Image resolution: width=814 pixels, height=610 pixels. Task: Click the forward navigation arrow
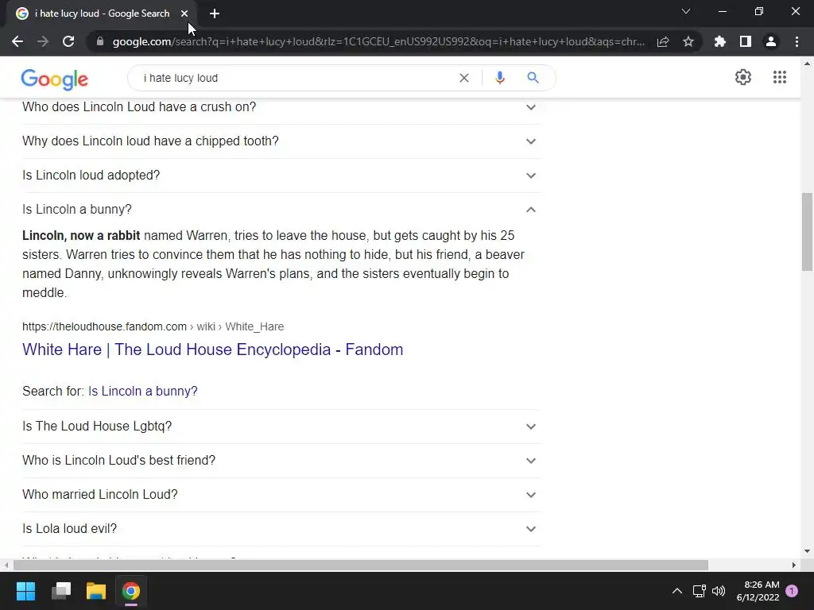pos(43,41)
